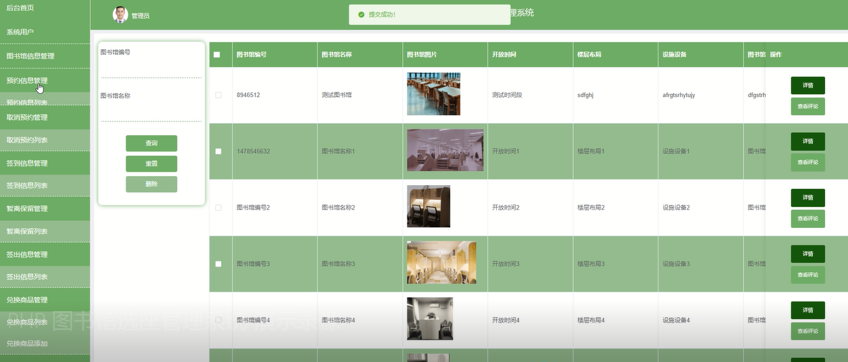Screen dimensions: 848x362
Task: Toggle the select-all checkbox in table header
Action: [x=217, y=55]
